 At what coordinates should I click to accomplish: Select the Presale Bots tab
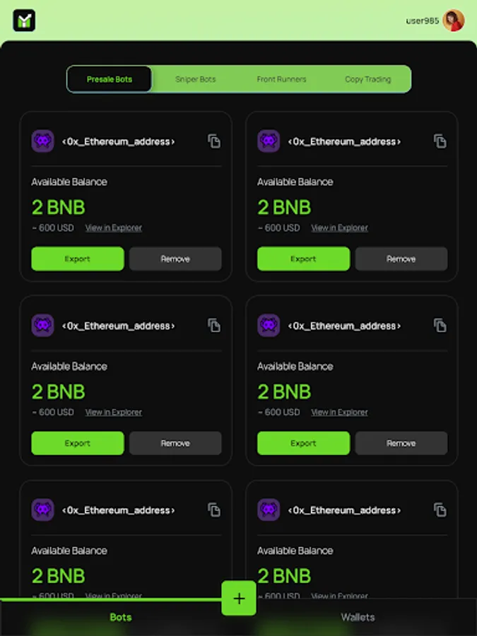[x=110, y=79]
